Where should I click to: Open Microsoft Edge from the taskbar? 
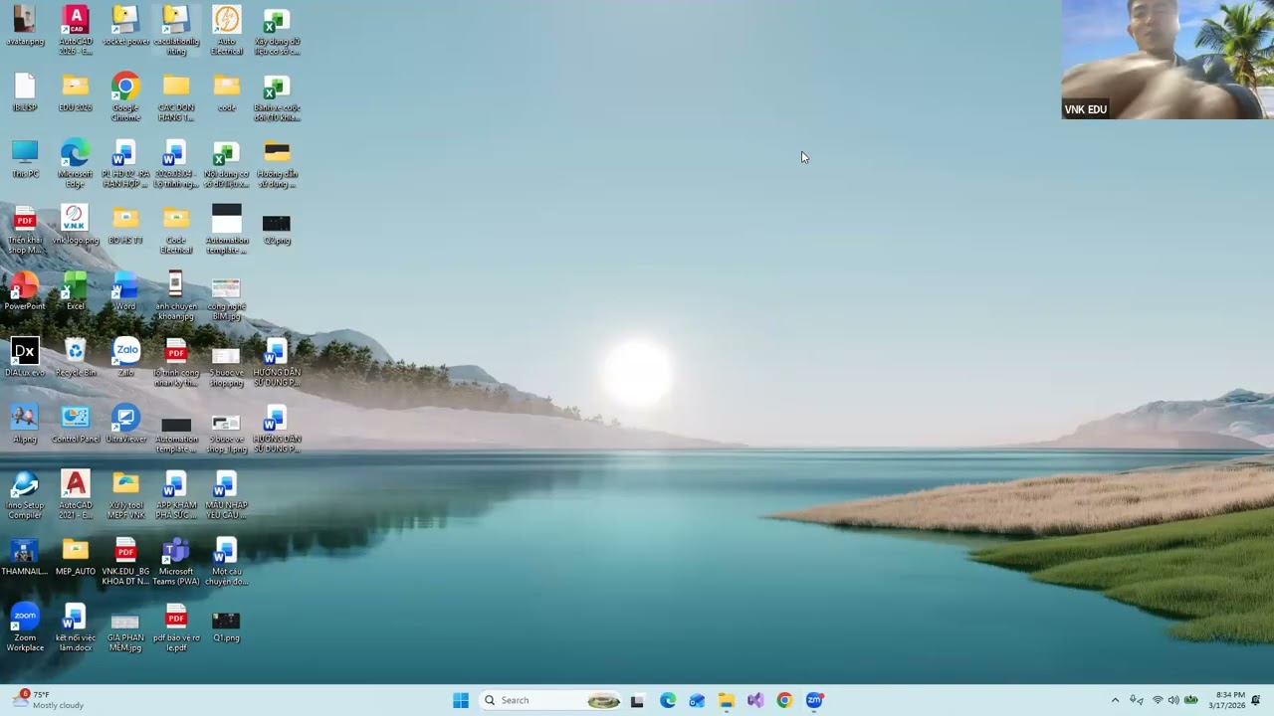coord(668,700)
